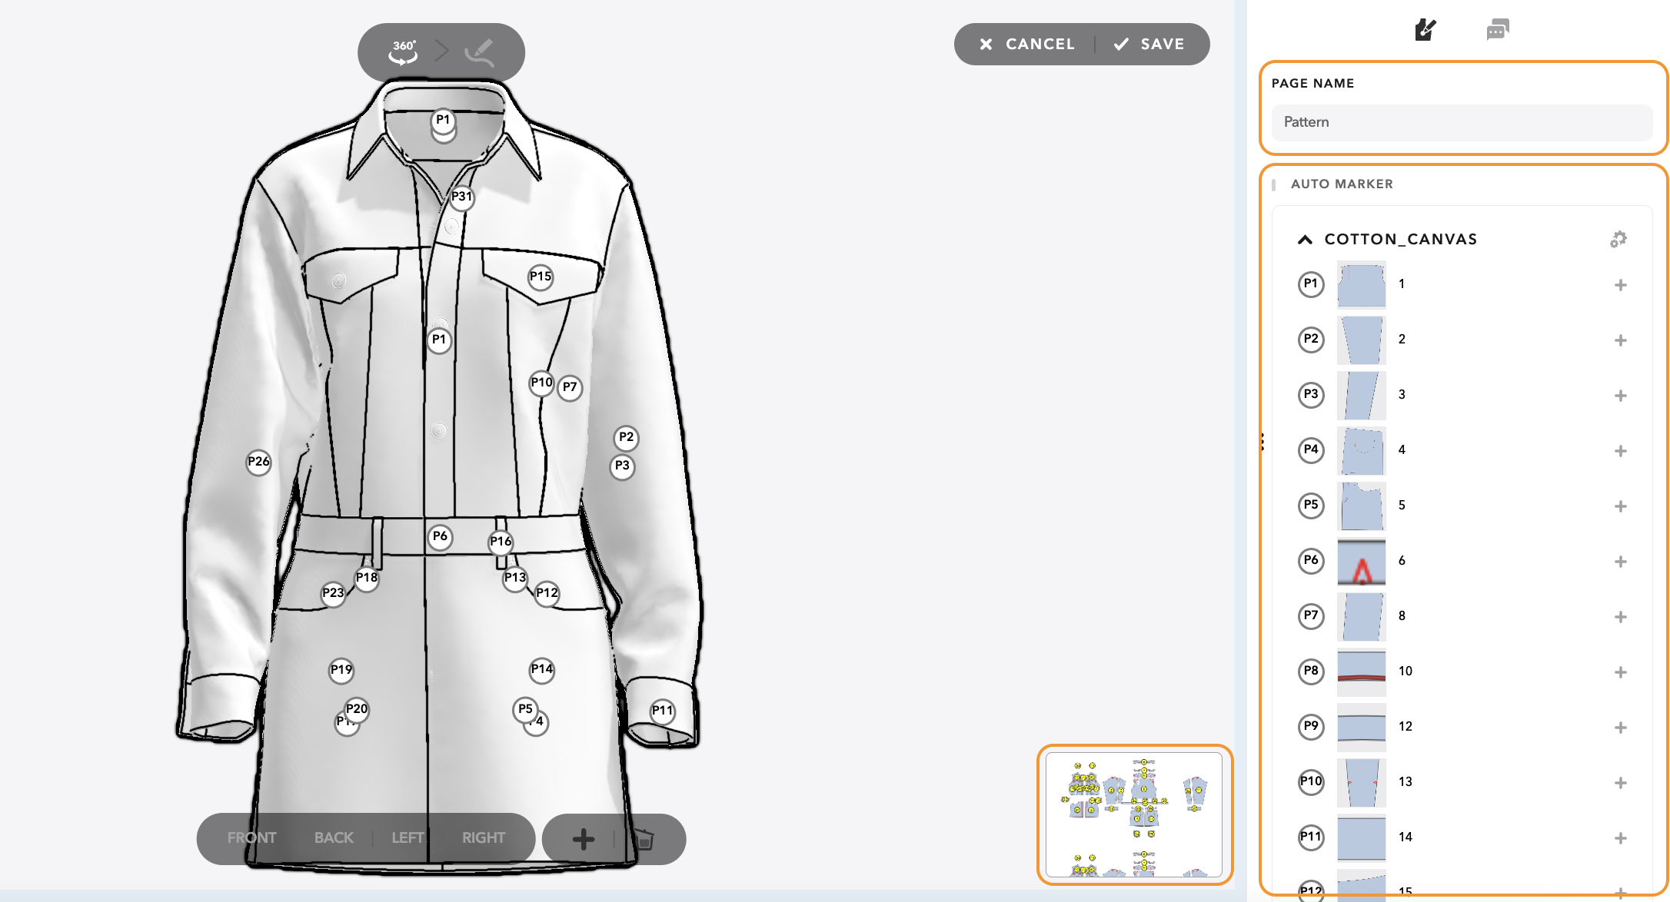The image size is (1670, 902).
Task: Click the P15 marker on chest pocket
Action: 541,277
